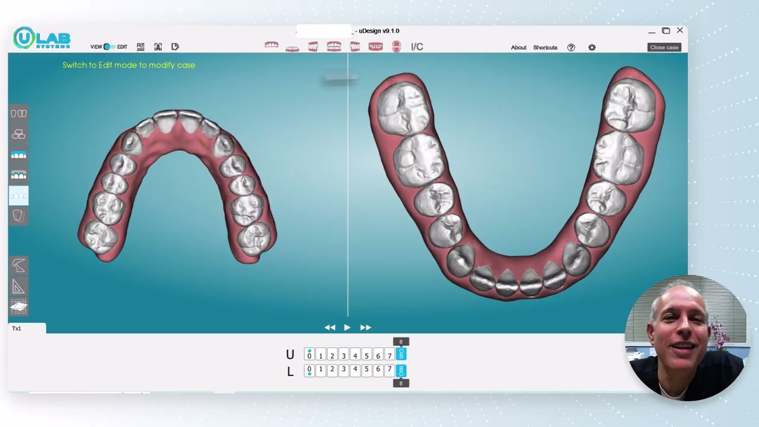Select lower stage 7
This screenshot has width=759, height=427.
click(x=390, y=371)
